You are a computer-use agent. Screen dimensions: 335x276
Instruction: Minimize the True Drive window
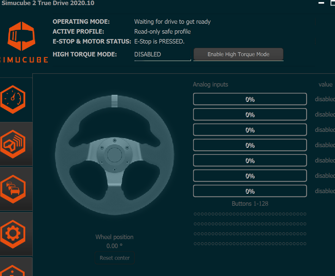pyautogui.click(x=321, y=3)
